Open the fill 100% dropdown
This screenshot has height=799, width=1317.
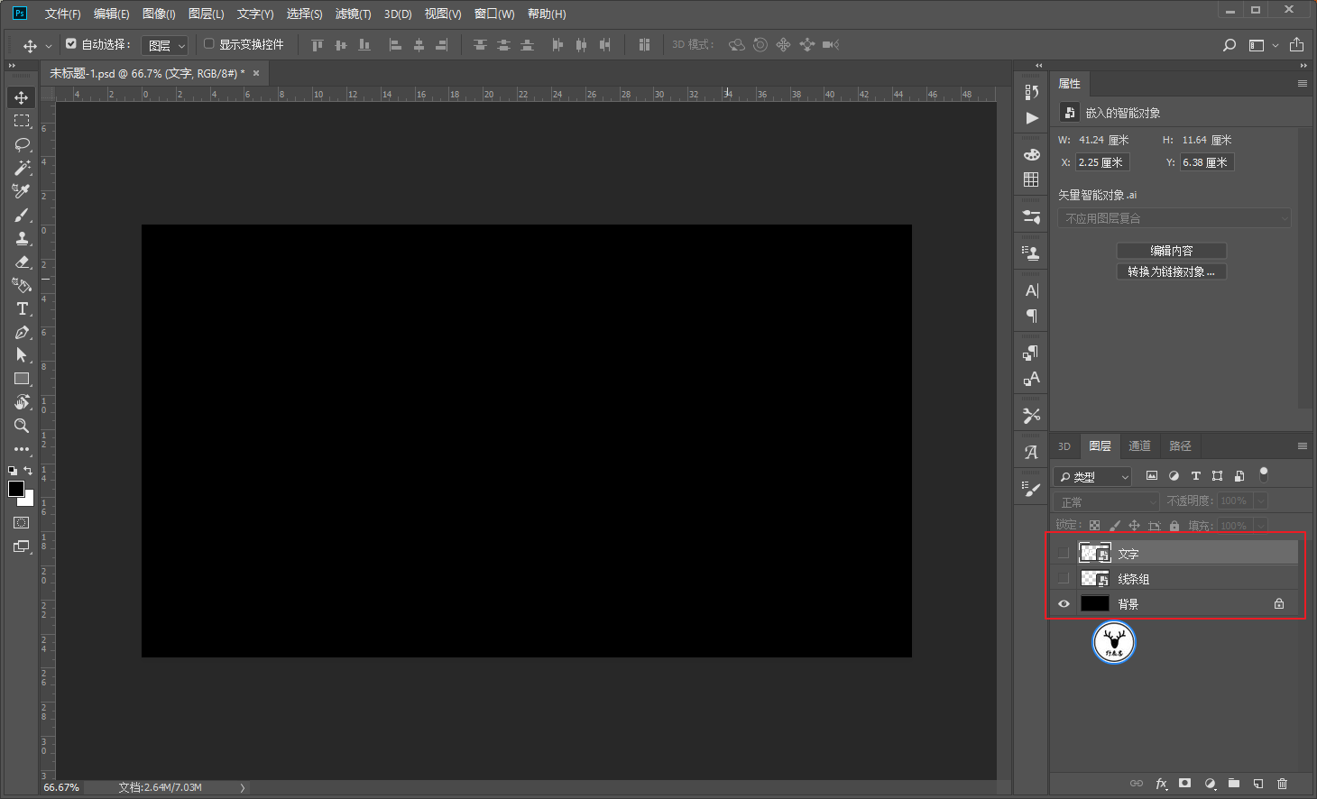point(1261,526)
